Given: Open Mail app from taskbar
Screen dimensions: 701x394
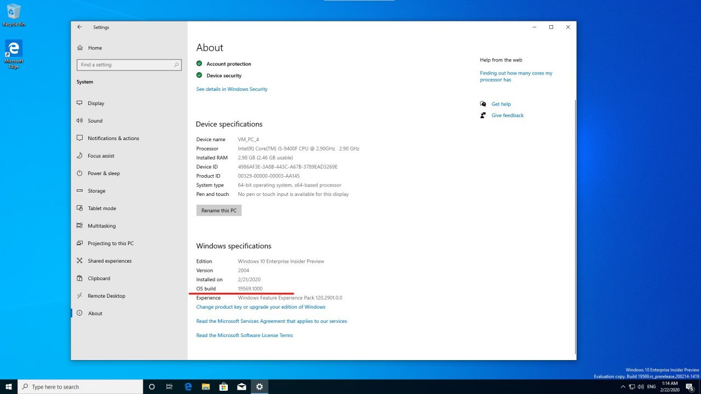Looking at the screenshot, I should point(242,387).
